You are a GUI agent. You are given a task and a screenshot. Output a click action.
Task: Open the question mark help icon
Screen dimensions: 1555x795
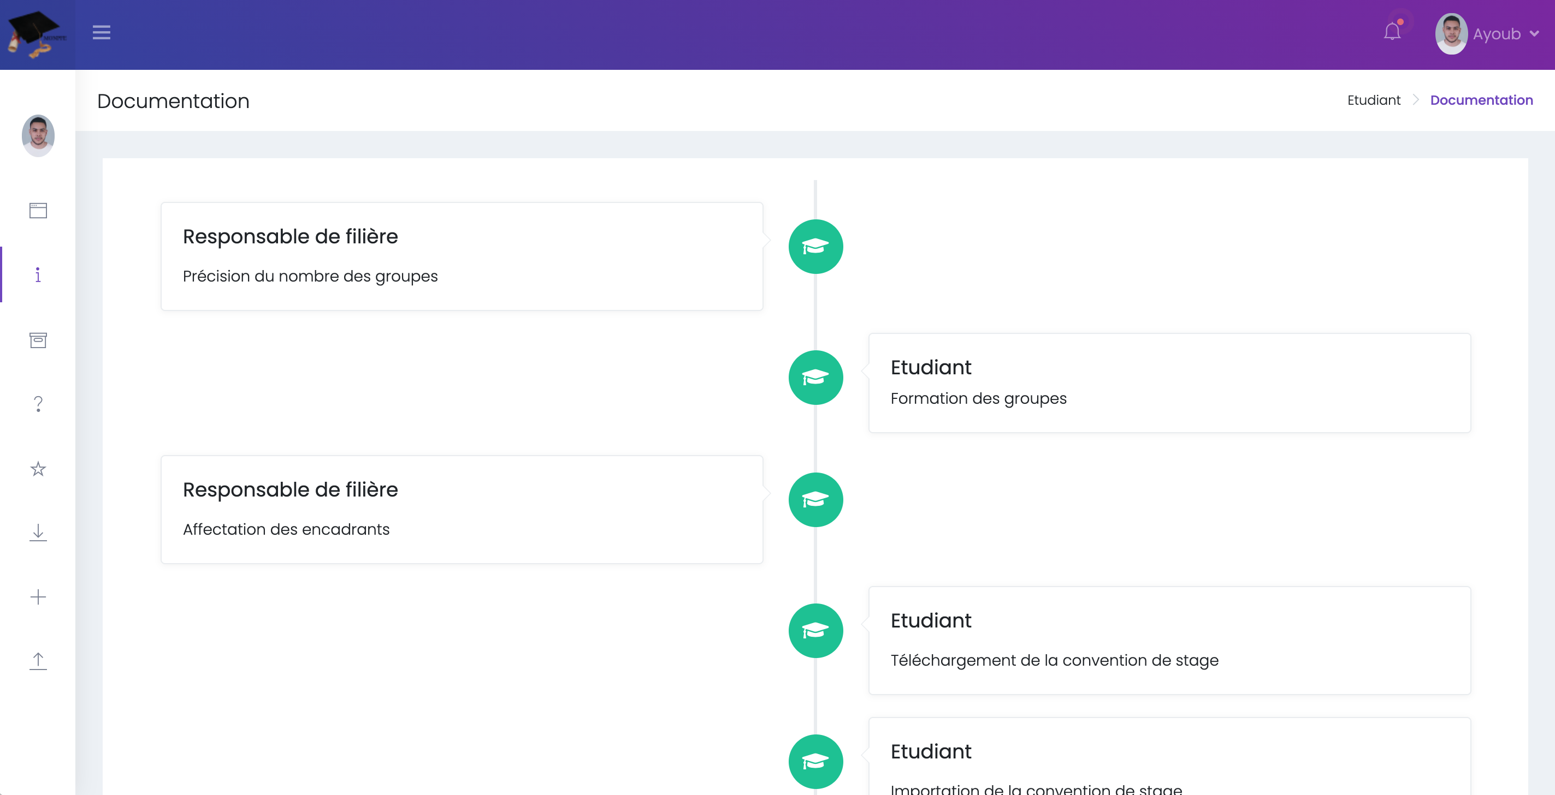tap(38, 404)
